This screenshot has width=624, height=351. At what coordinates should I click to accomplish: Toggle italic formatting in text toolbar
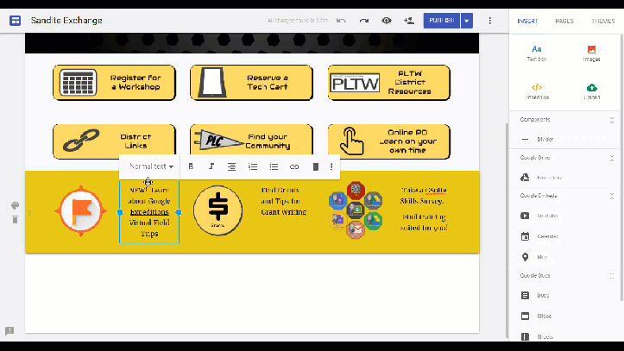pyautogui.click(x=211, y=166)
